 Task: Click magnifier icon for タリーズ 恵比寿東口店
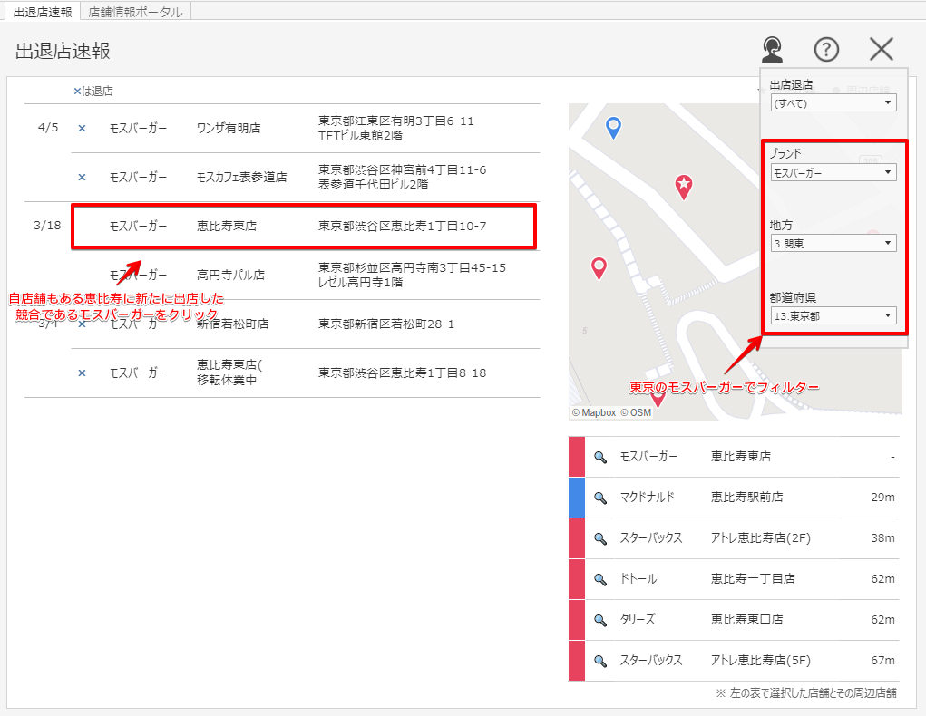coord(600,620)
